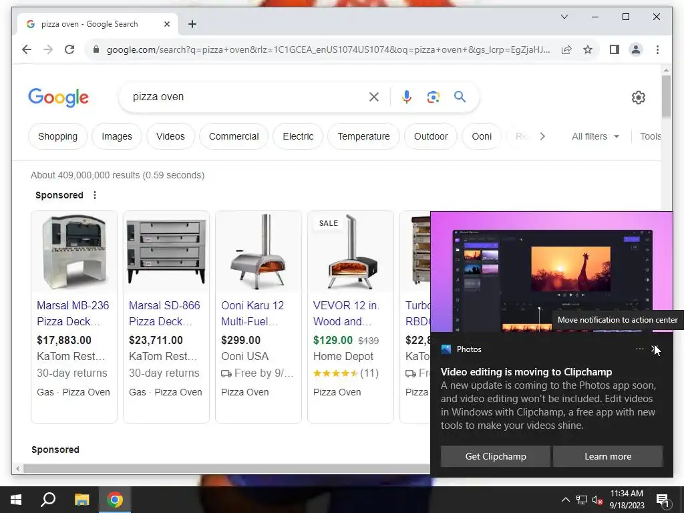Viewport: 684px width, 513px height.
Task: Click the browser forward arrow
Action: [48, 49]
